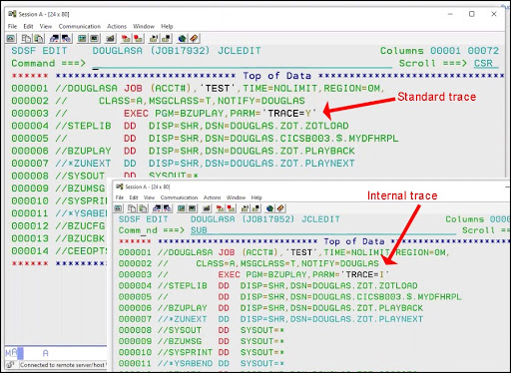Open Window menu in front window
Image resolution: width=511 pixels, height=373 pixels.
236,197
